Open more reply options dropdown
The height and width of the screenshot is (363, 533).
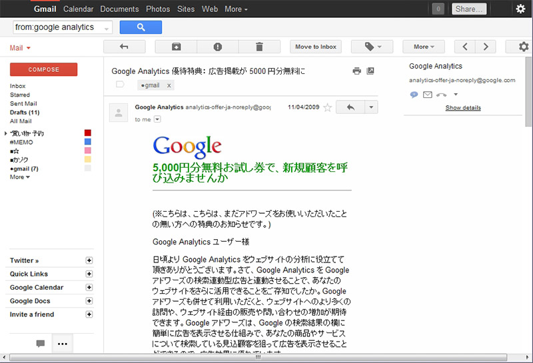(x=371, y=107)
